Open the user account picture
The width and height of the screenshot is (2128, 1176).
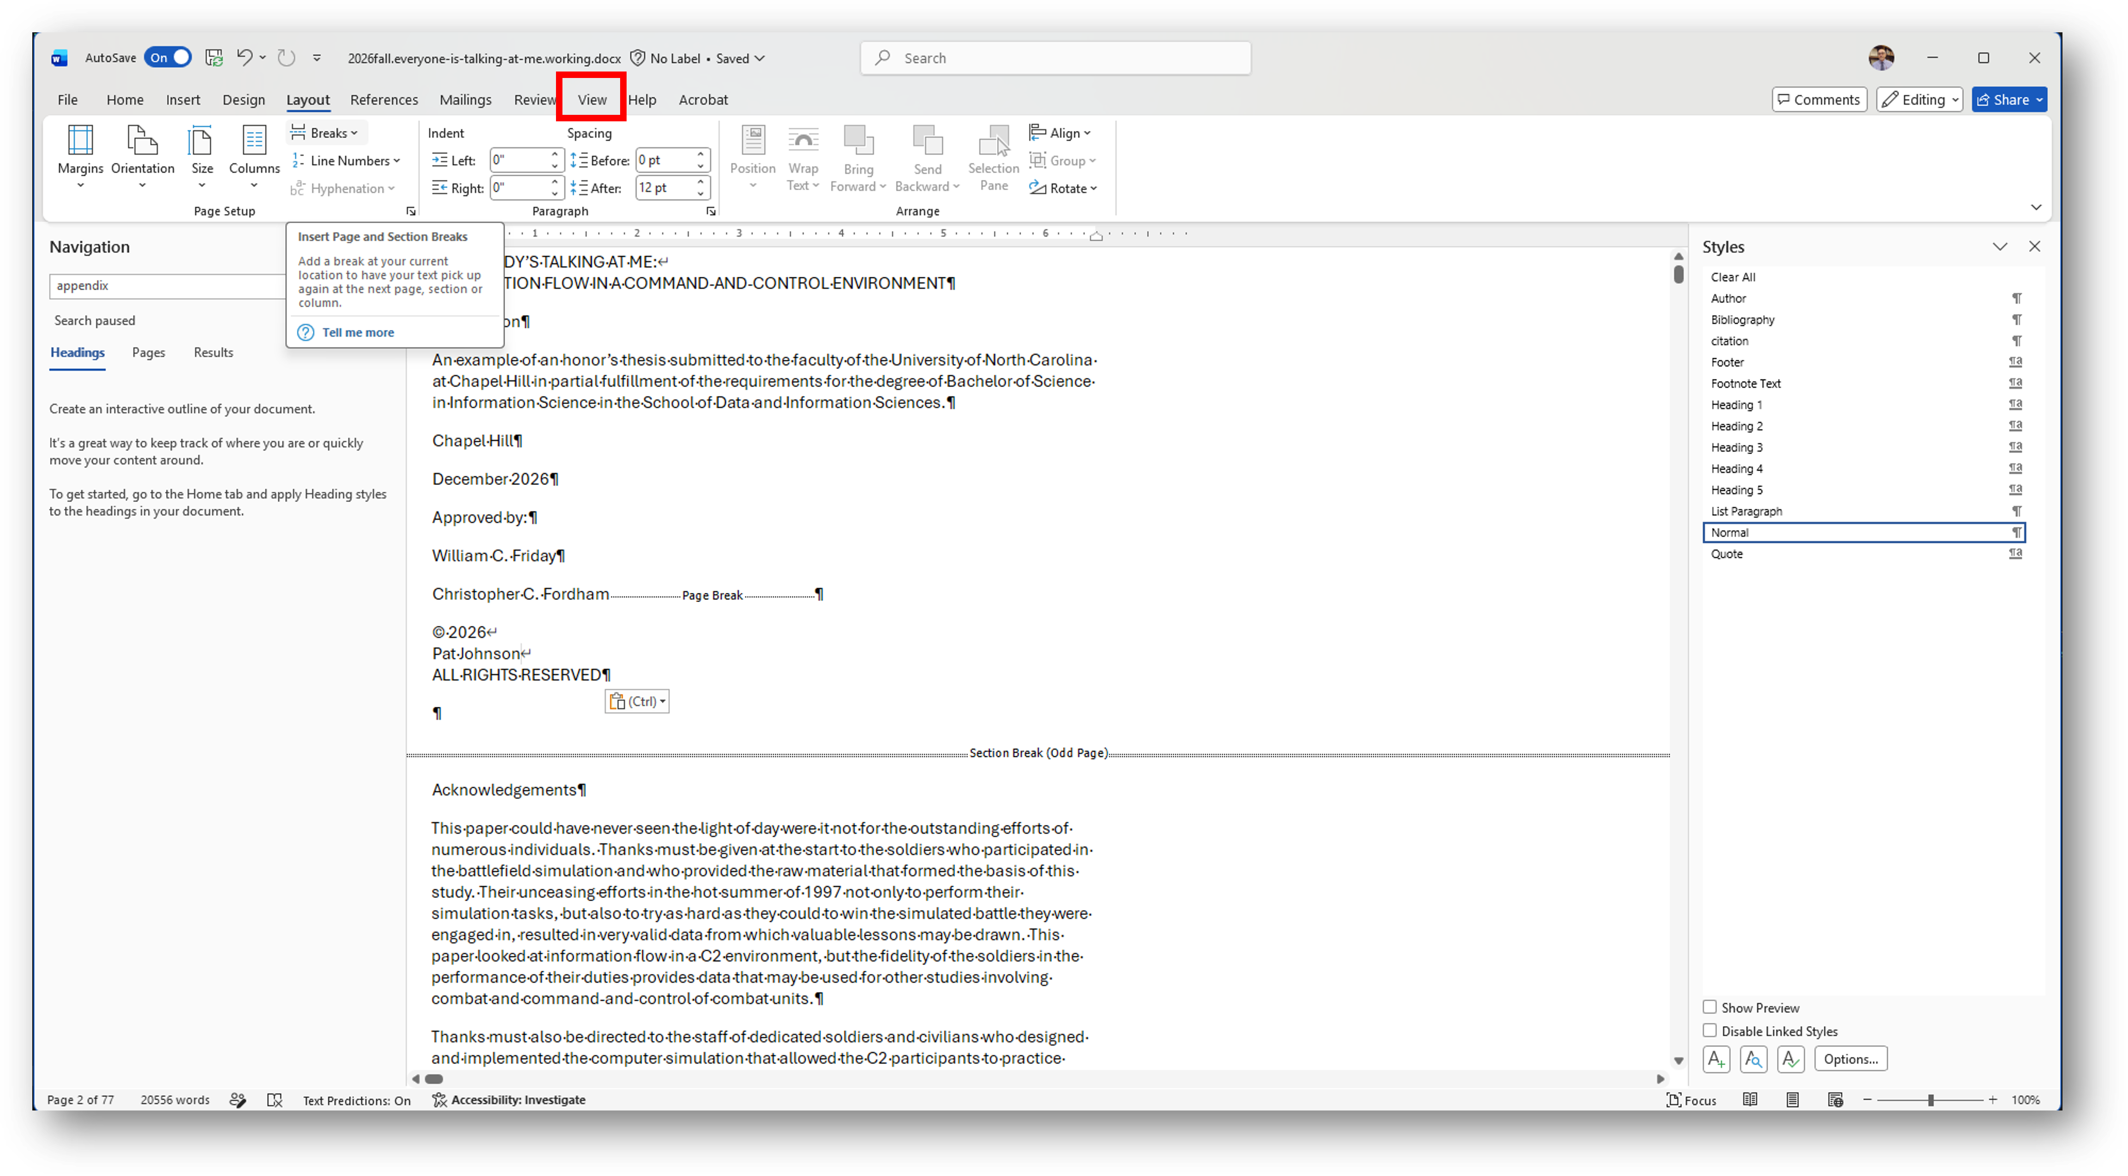1881,58
